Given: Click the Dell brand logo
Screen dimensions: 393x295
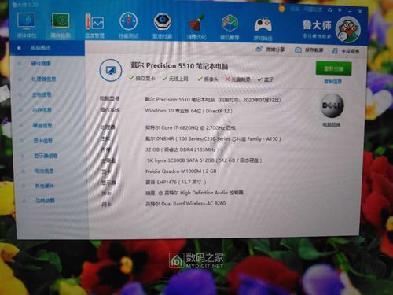Looking at the screenshot, I should [x=332, y=105].
